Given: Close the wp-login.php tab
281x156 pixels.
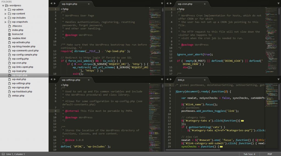Looking at the screenshot, I should pyautogui.click(x=89, y=4).
